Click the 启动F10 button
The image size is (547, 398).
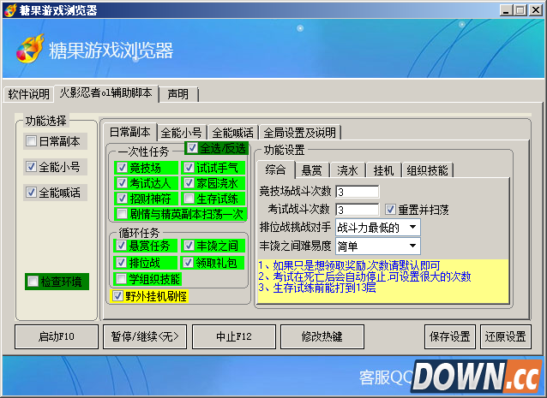(57, 336)
